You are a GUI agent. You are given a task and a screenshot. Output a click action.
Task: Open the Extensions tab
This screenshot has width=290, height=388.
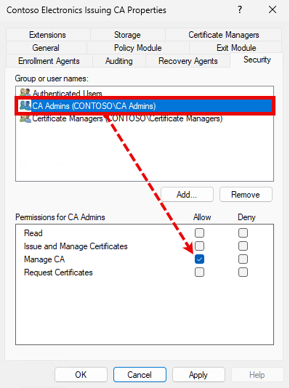tap(47, 35)
